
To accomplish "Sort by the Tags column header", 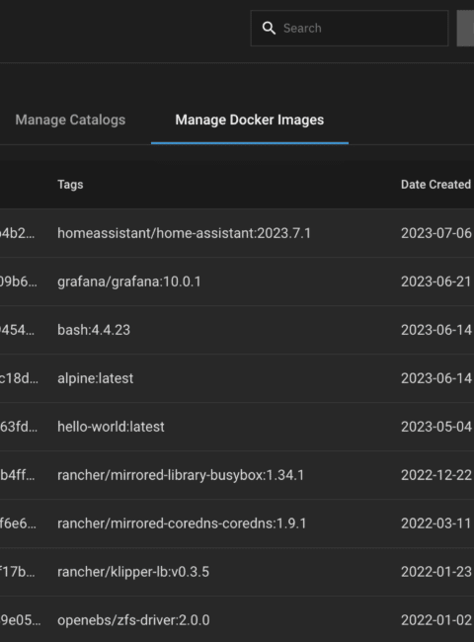I will (70, 185).
